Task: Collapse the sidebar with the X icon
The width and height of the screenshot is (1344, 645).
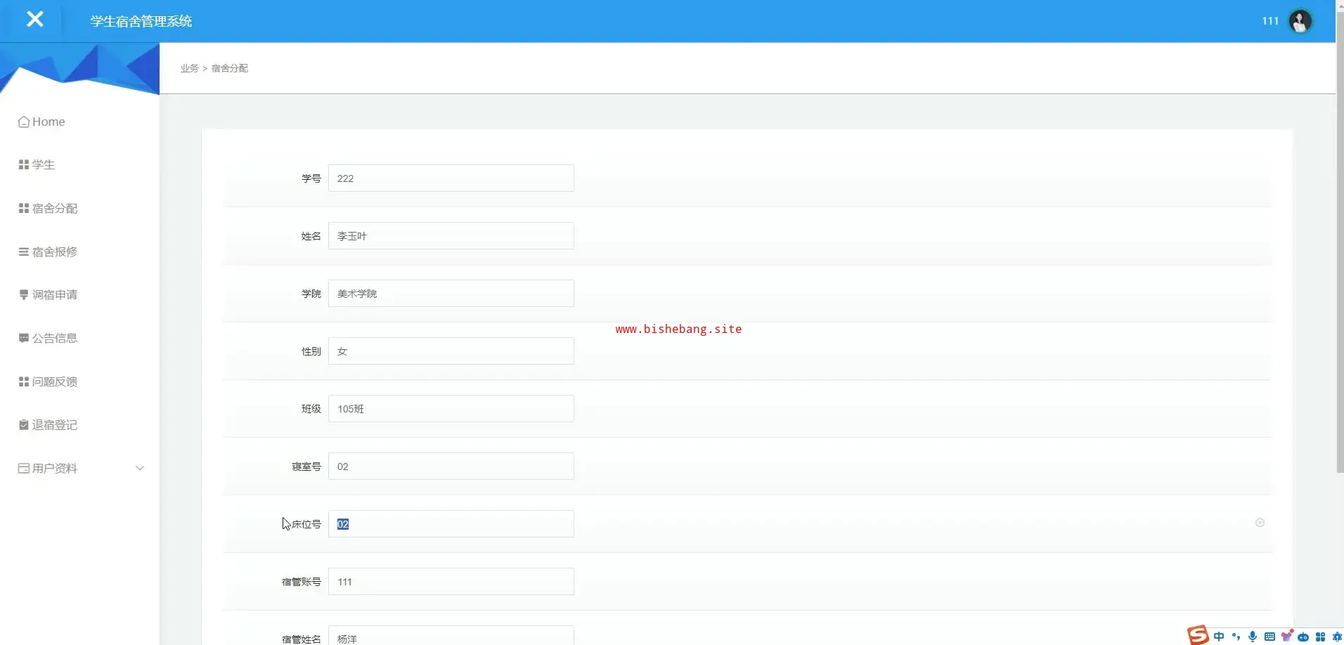Action: 34,20
